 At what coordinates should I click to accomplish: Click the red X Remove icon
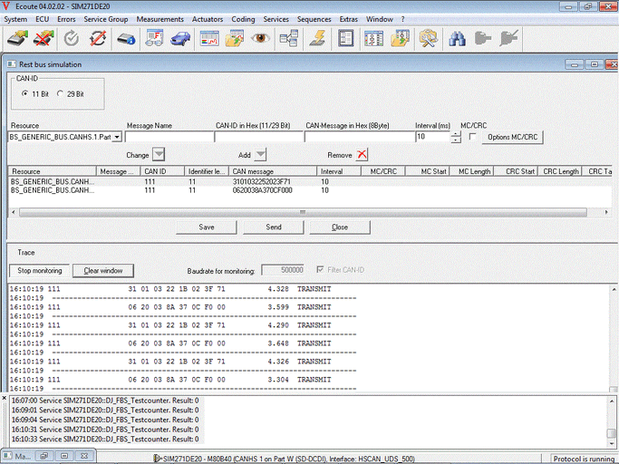(363, 155)
